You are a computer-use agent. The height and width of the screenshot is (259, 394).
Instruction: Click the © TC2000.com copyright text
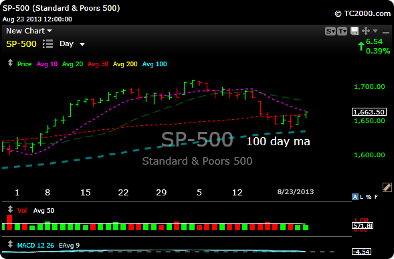pyautogui.click(x=363, y=13)
